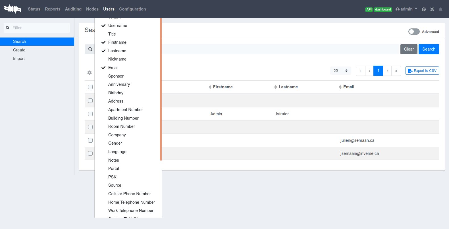Image resolution: width=449 pixels, height=229 pixels.
Task: Enable the Language column option
Action: pyautogui.click(x=128, y=152)
